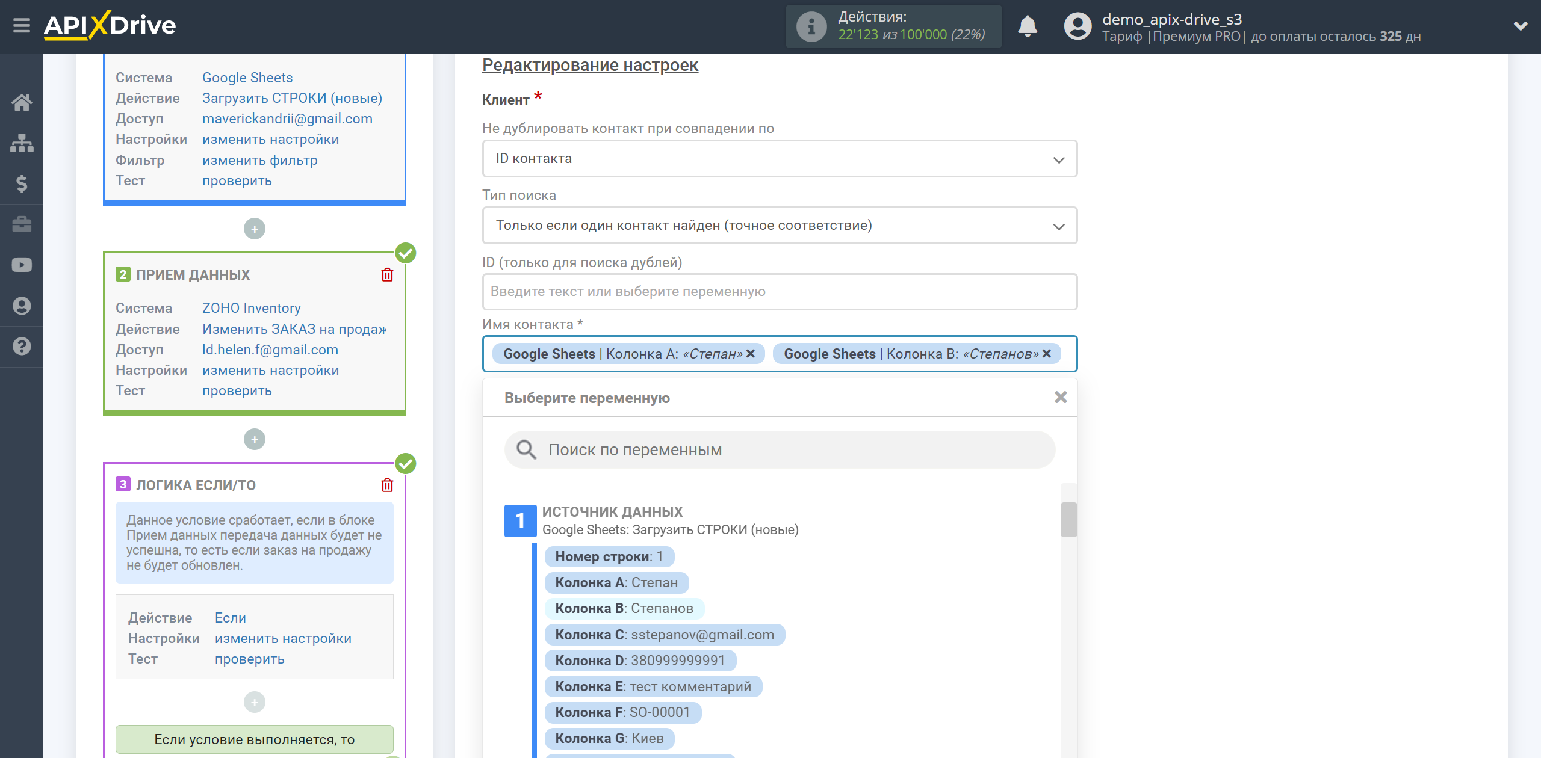Click the ID duplicate search input field
Screen dimensions: 1541x758
click(780, 292)
